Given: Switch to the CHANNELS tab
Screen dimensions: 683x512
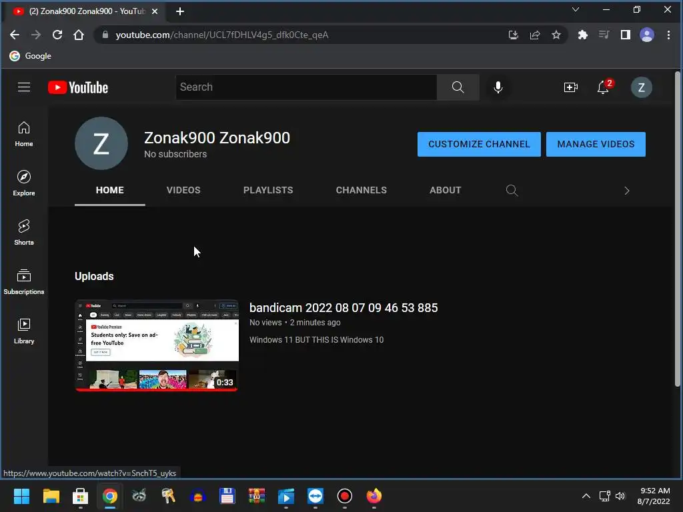Looking at the screenshot, I should point(361,190).
